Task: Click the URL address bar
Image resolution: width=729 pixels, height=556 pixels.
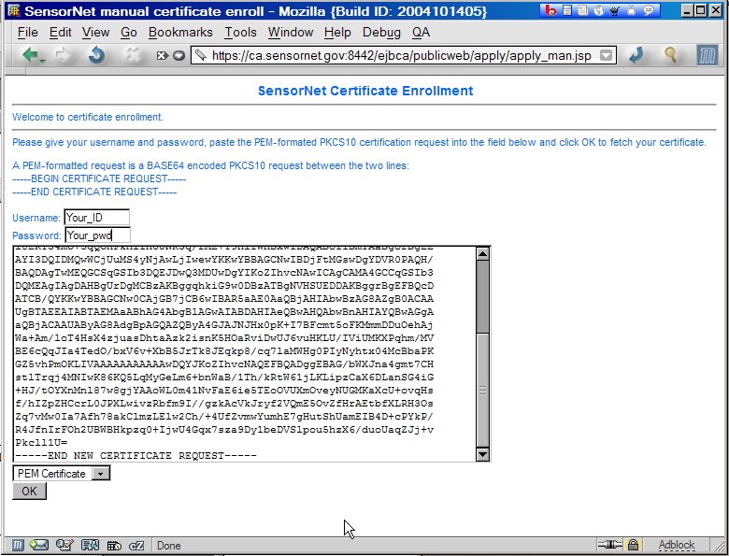Action: pos(402,55)
